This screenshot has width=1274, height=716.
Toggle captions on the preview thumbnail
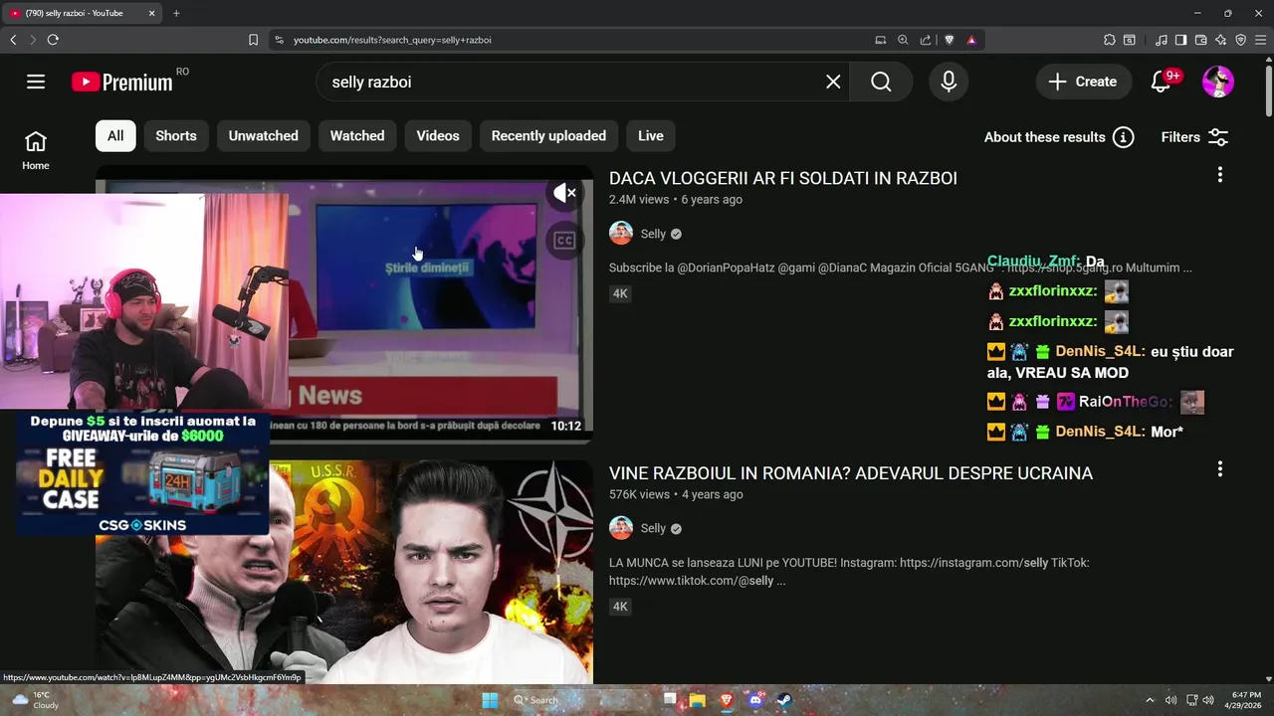click(564, 240)
